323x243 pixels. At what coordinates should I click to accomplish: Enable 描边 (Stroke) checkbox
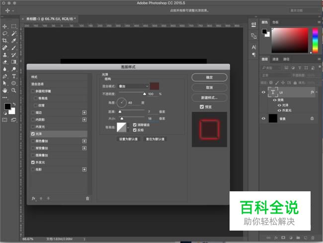click(33, 112)
